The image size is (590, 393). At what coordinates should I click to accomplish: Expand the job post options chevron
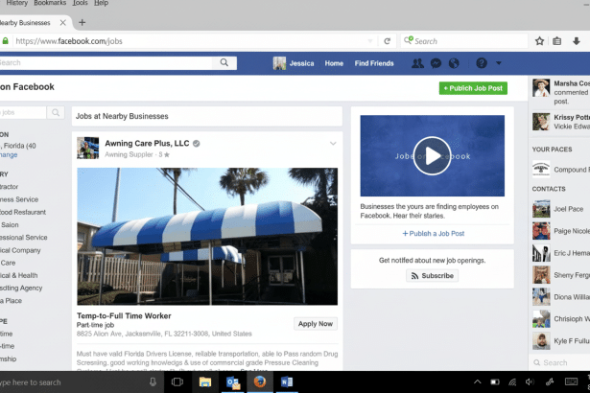pos(333,143)
